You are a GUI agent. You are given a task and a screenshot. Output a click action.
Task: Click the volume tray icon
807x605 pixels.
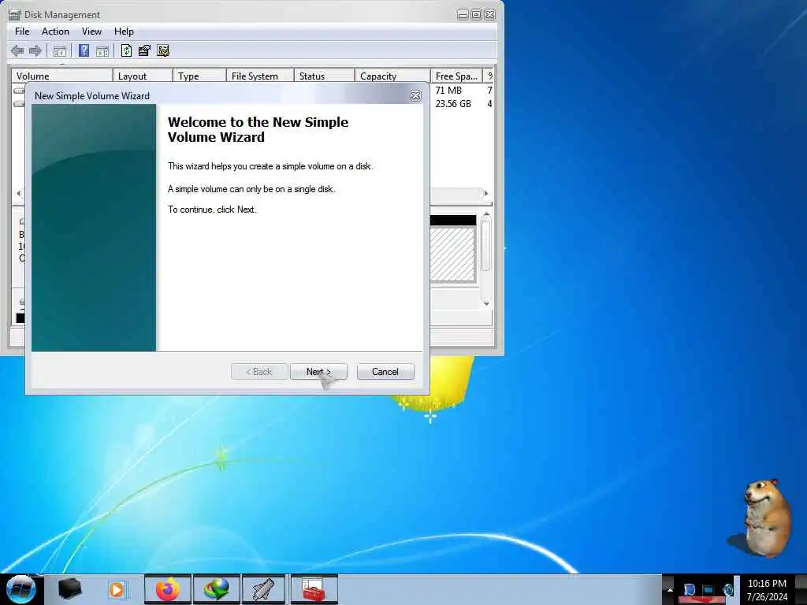click(x=727, y=590)
